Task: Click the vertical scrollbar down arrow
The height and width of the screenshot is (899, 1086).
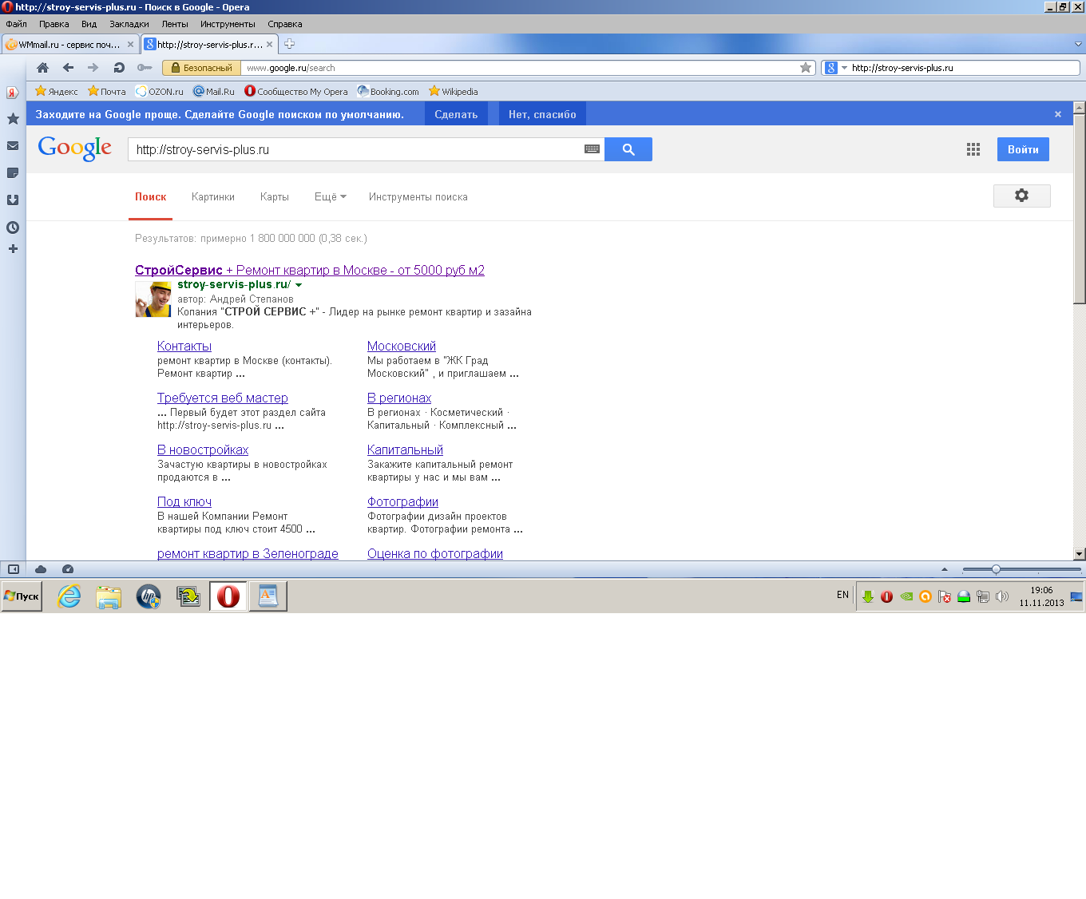Action: coord(1080,553)
